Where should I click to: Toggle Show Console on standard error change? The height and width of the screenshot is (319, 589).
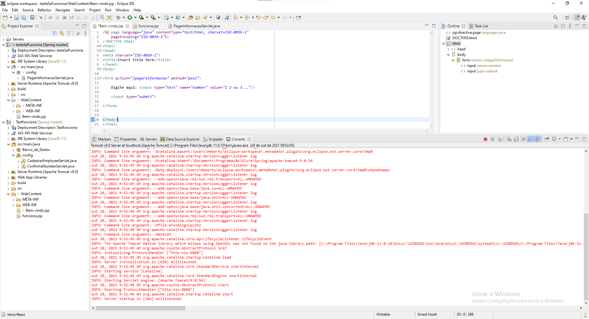537,139
